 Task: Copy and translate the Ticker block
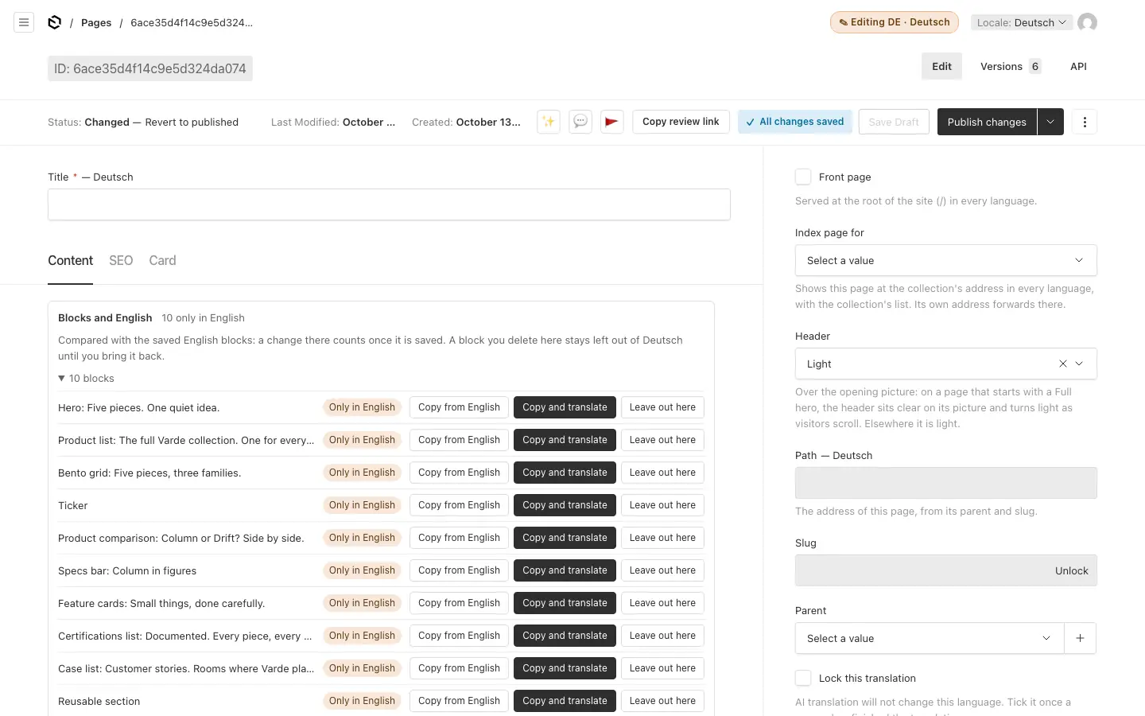[x=565, y=505]
